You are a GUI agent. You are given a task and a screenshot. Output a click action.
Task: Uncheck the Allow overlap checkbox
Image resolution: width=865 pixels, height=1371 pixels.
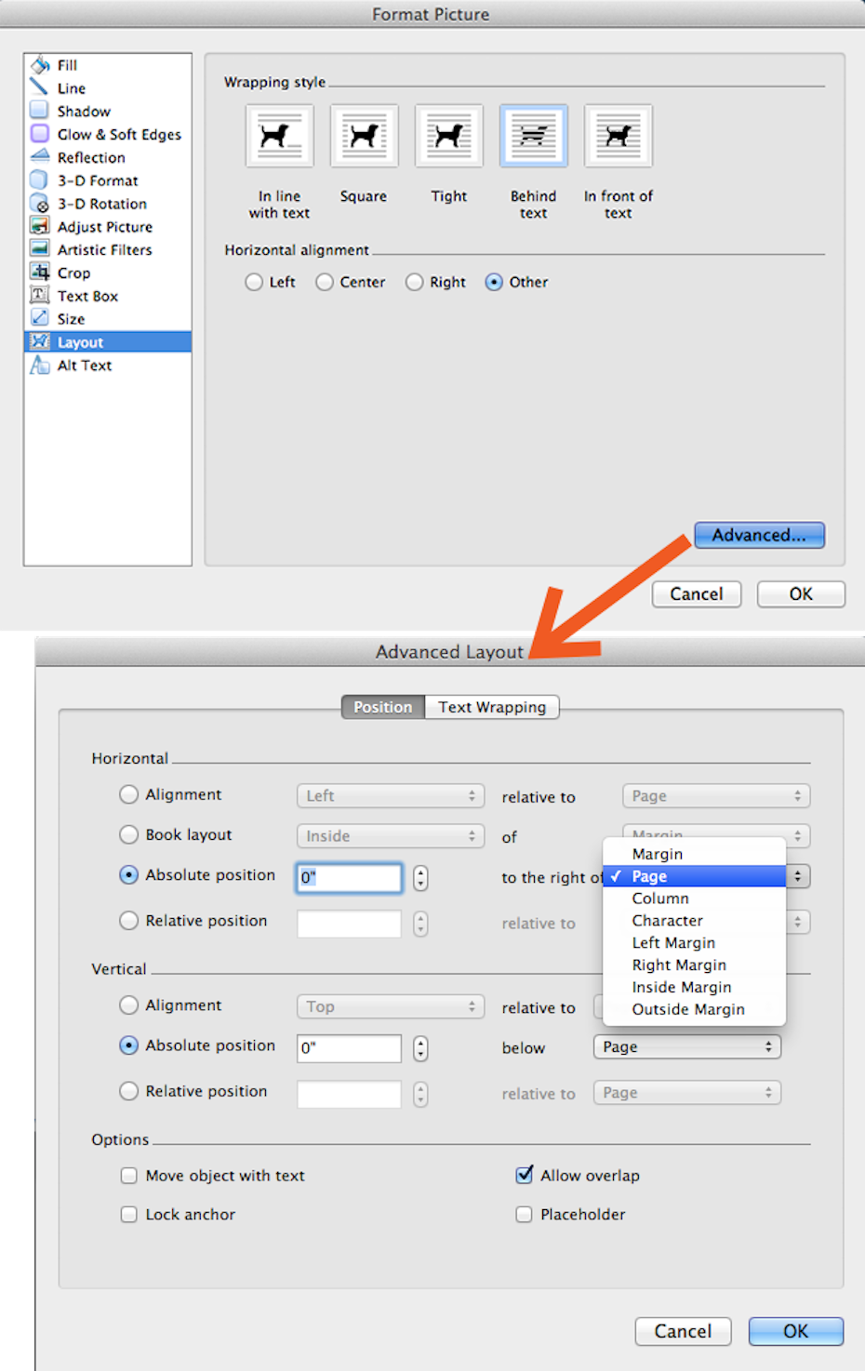tap(525, 1175)
